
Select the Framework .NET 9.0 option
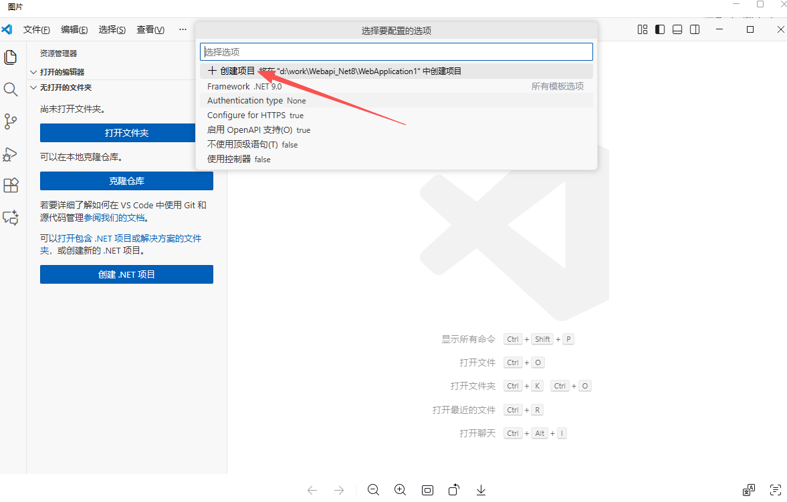[x=397, y=86]
